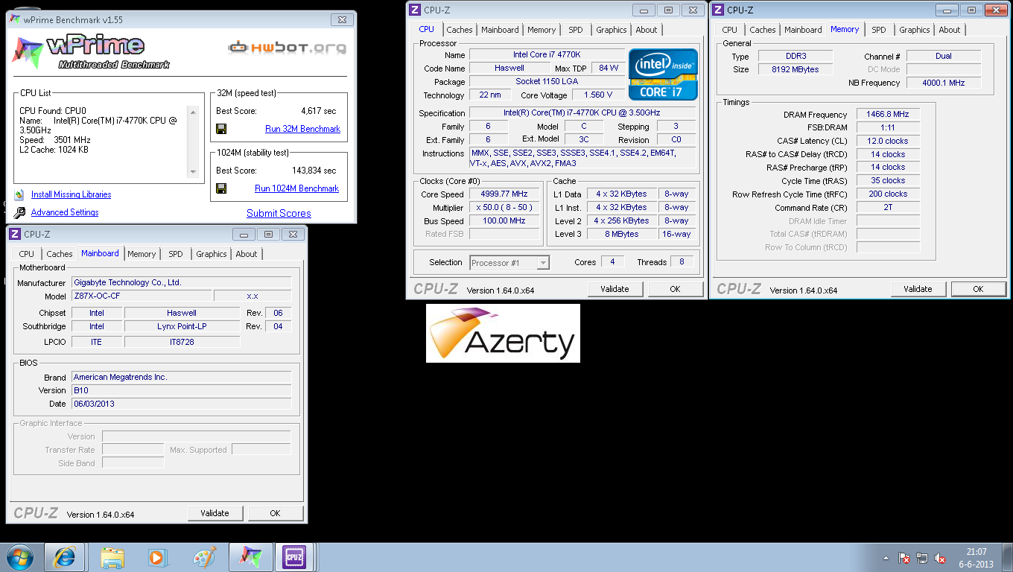Viewport: 1013px width, 572px height.
Task: Switch to Graphics tab in Memory CPU-Z window
Action: 915,30
